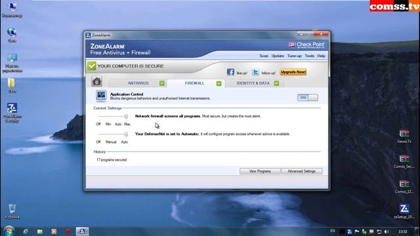Open the Twitter follow us icon
Screen dimensions: 420x236
pyautogui.click(x=255, y=72)
